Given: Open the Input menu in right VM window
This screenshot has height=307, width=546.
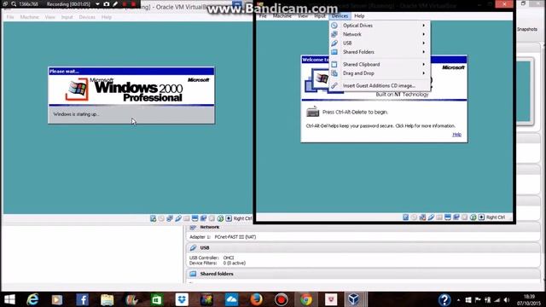Looking at the screenshot, I should [320, 16].
